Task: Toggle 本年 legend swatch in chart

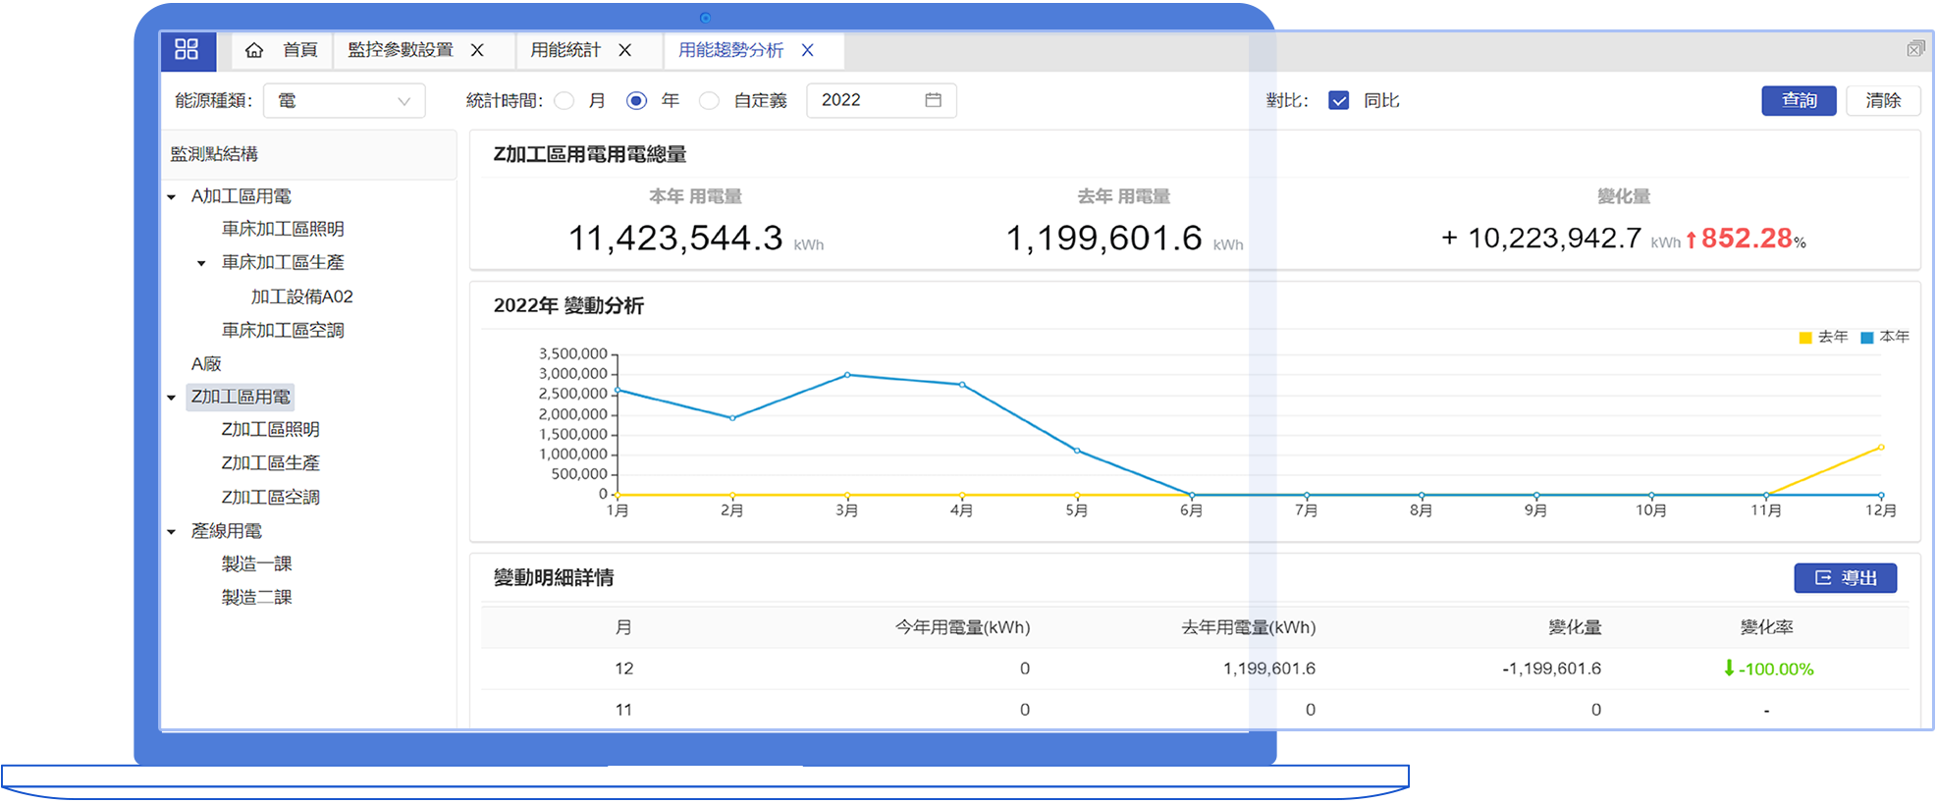Action: (1866, 338)
